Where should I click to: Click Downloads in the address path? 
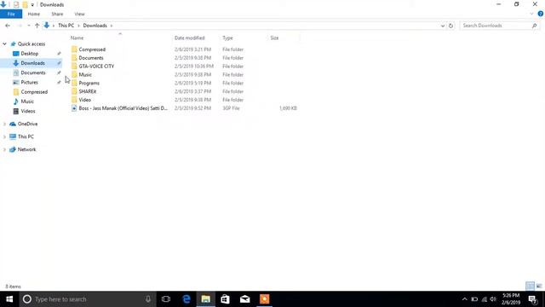(x=95, y=26)
